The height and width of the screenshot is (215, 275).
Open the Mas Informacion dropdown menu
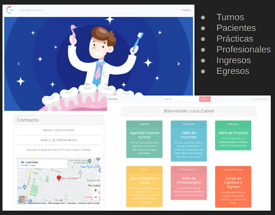pyautogui.click(x=31, y=10)
